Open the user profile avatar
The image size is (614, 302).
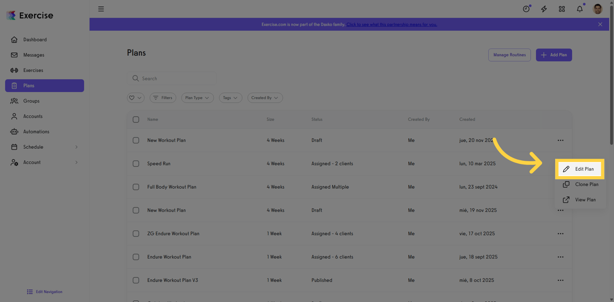tap(598, 9)
